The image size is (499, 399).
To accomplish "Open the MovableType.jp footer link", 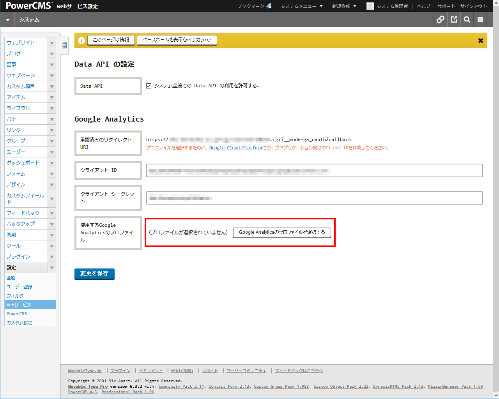I will pyautogui.click(x=85, y=371).
